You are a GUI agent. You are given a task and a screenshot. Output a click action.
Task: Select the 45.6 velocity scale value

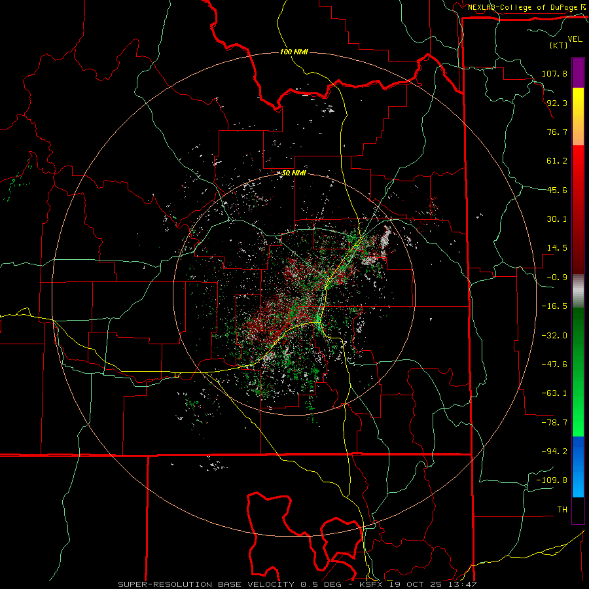pos(557,190)
